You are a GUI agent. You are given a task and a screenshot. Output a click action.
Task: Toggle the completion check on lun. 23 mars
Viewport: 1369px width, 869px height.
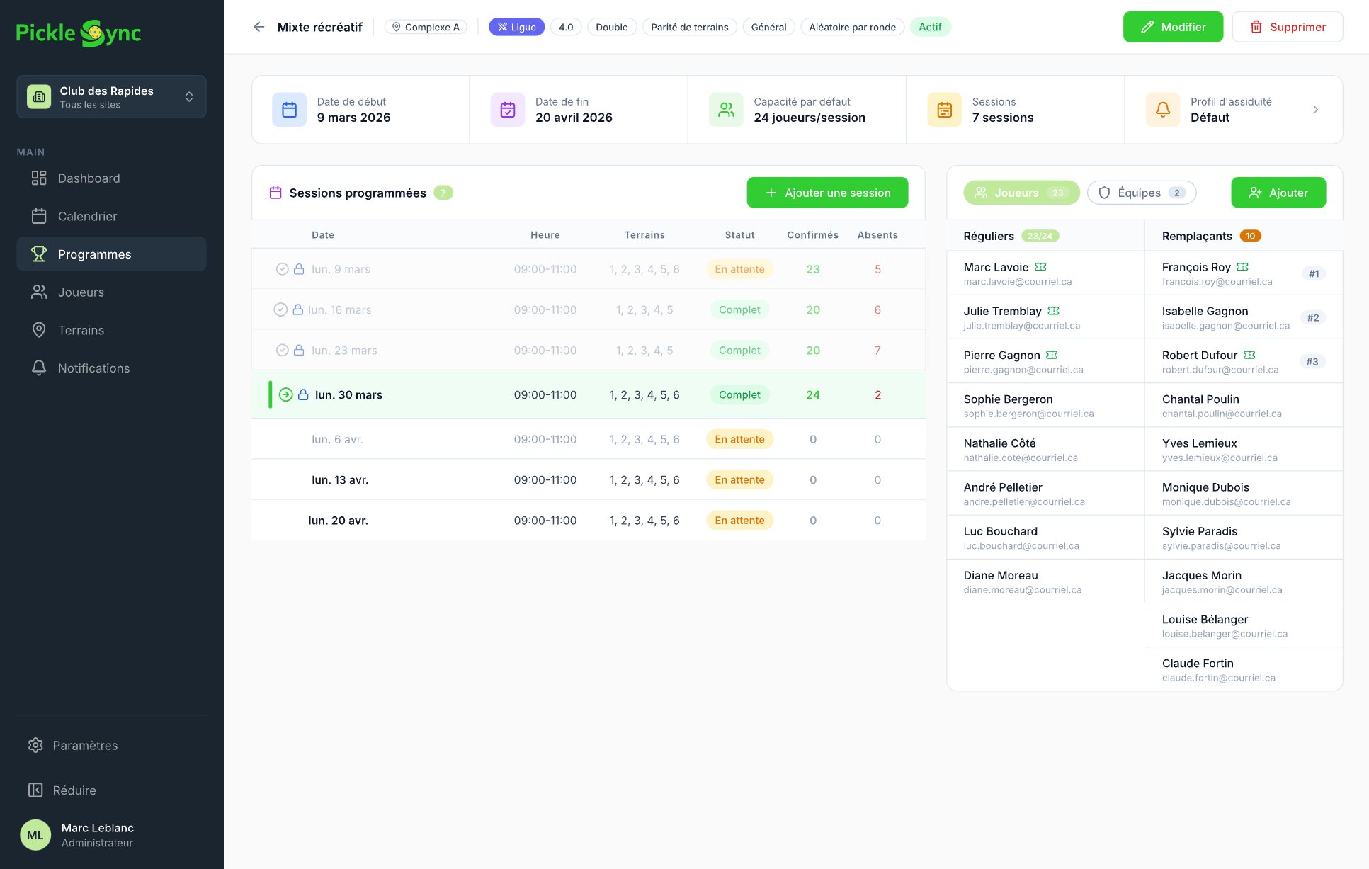click(282, 350)
